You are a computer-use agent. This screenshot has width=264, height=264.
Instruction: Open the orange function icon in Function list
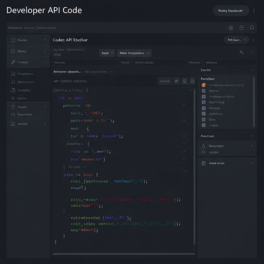pyautogui.click(x=203, y=85)
